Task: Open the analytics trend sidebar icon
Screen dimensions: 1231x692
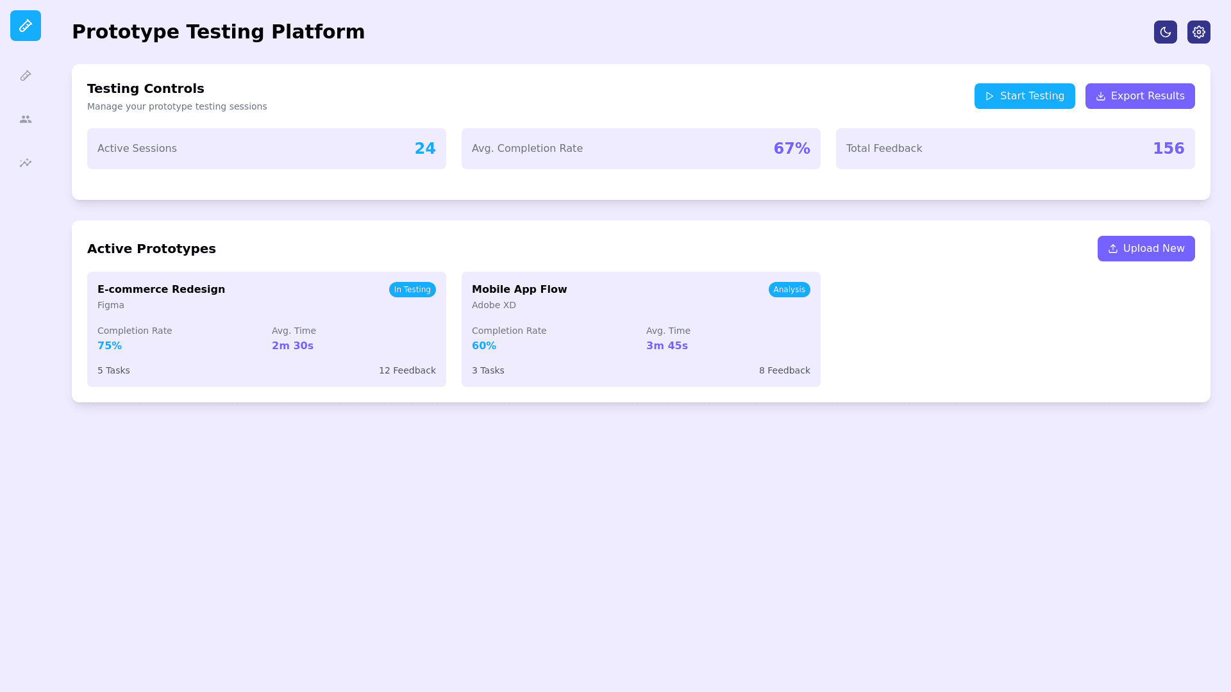Action: pyautogui.click(x=26, y=163)
